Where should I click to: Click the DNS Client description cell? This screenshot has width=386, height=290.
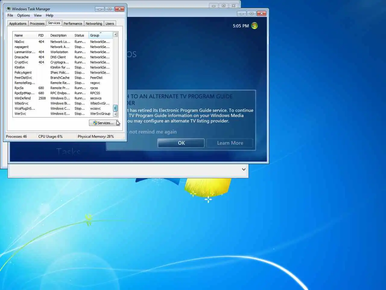[58, 57]
